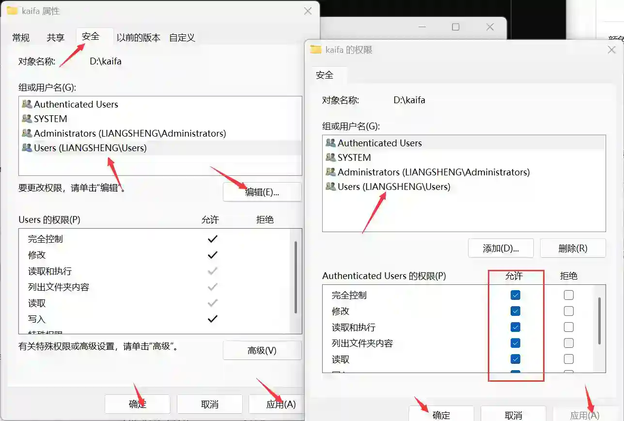The image size is (624, 421).
Task: Uncheck 允许 for 列出文件夹内容
Action: click(515, 343)
